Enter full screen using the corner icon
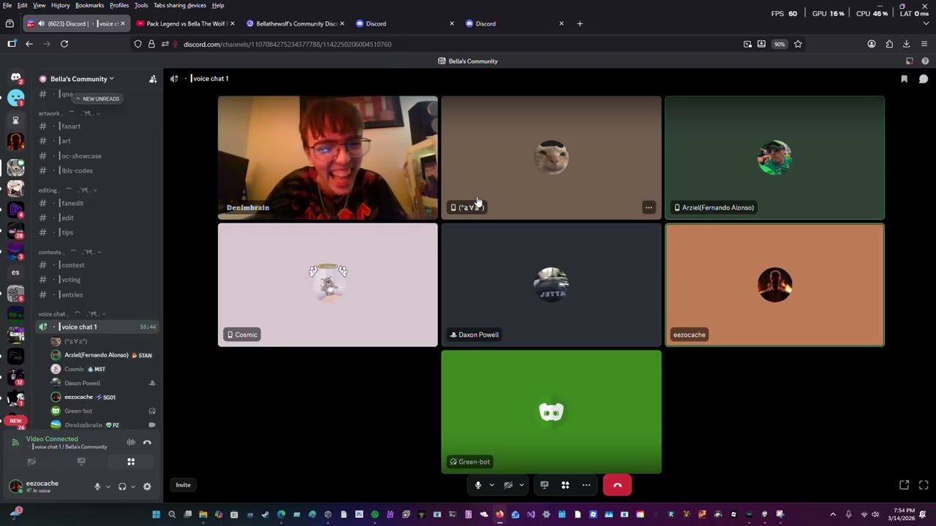The width and height of the screenshot is (936, 526). point(924,485)
